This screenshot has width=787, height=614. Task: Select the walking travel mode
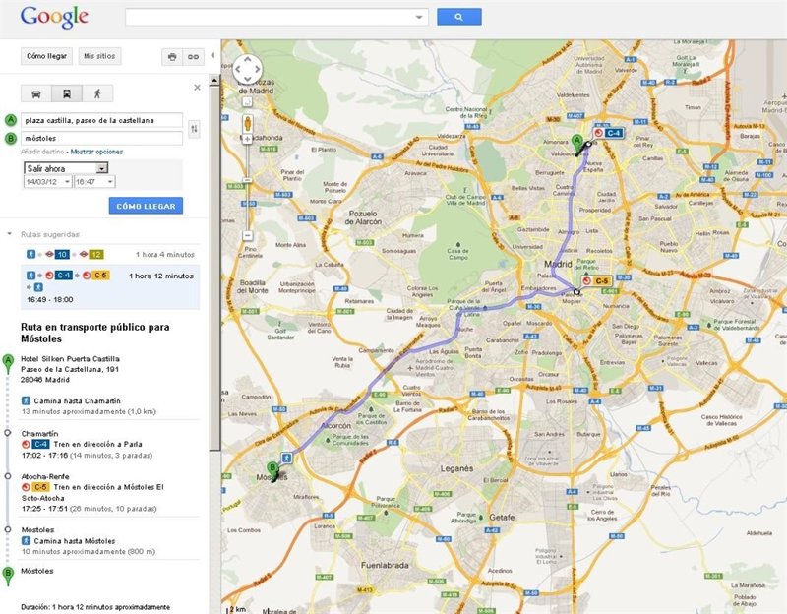(x=97, y=94)
